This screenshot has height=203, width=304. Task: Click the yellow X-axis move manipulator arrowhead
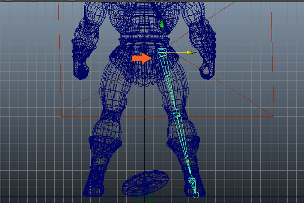coord(192,53)
